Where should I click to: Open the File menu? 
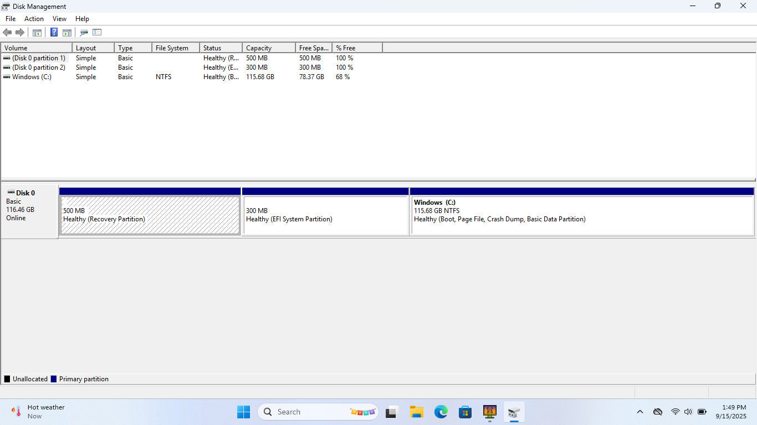tap(11, 19)
